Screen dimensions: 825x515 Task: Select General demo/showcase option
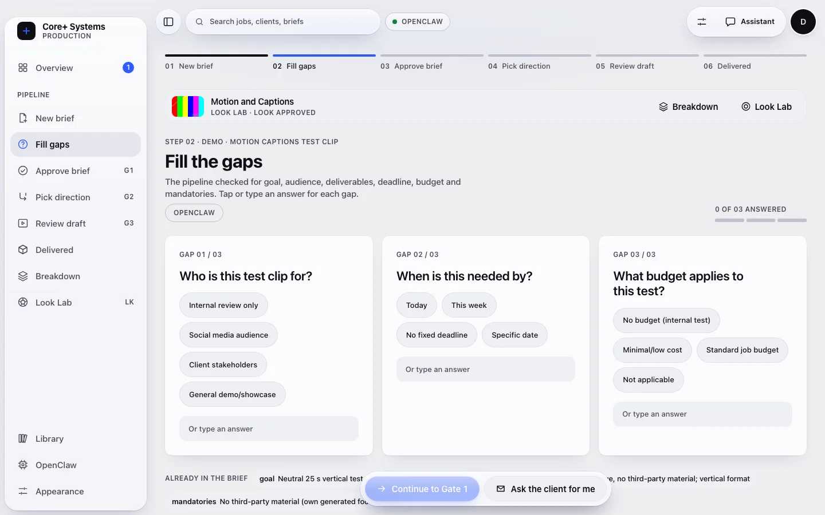(233, 395)
